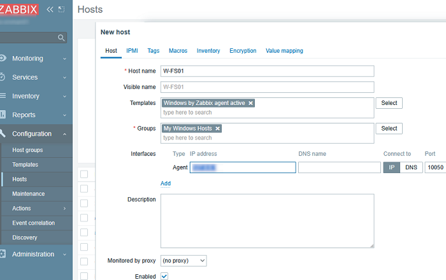Remove Windows by Zabbix agent active template
The image size is (446, 280).
[x=250, y=103]
